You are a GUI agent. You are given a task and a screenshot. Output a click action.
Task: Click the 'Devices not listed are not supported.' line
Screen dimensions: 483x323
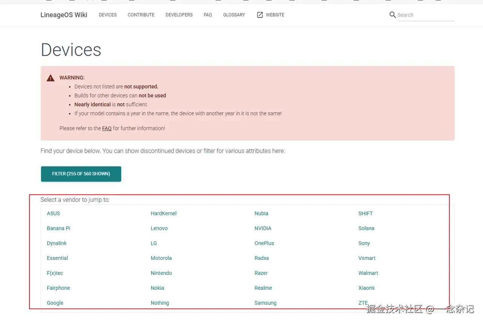pyautogui.click(x=116, y=87)
